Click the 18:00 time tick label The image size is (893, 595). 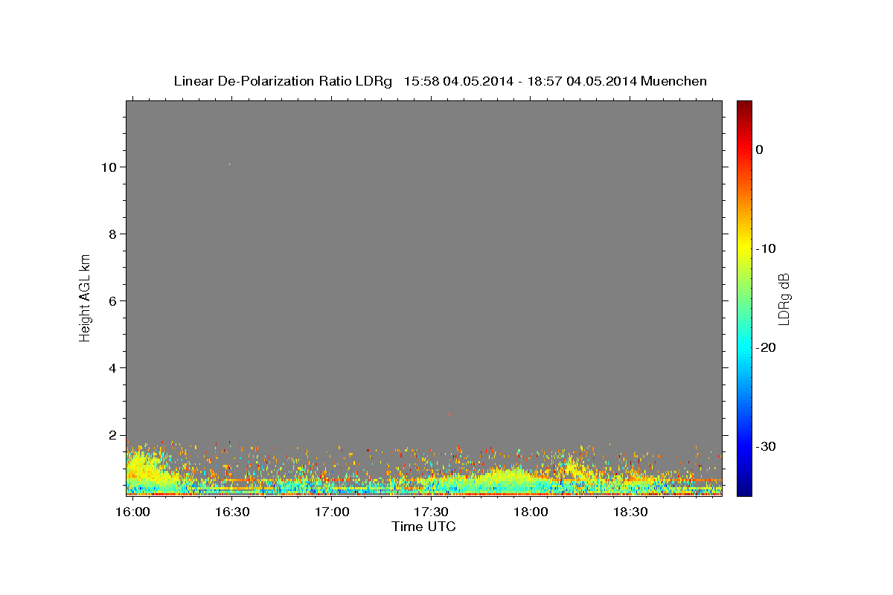(x=531, y=512)
